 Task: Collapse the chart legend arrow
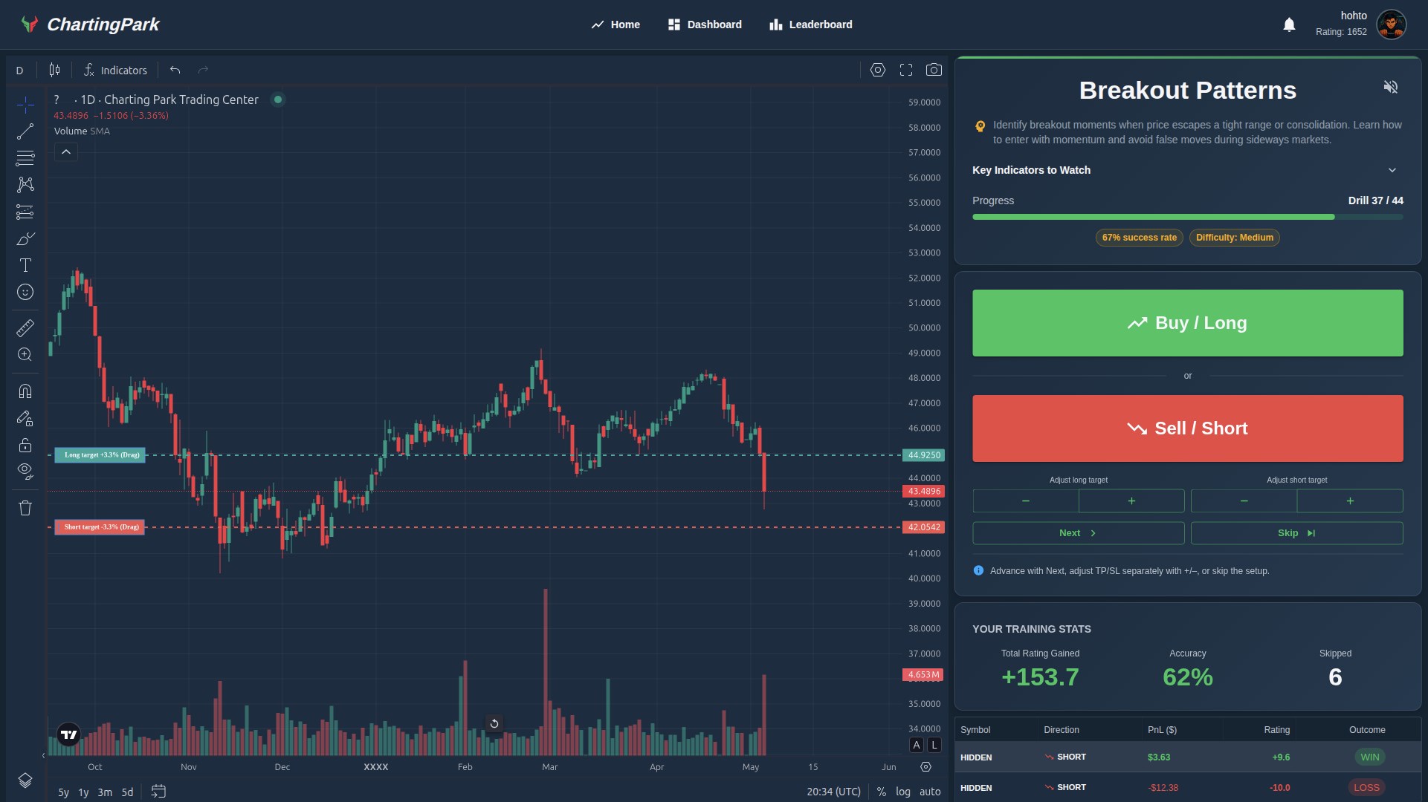(66, 151)
